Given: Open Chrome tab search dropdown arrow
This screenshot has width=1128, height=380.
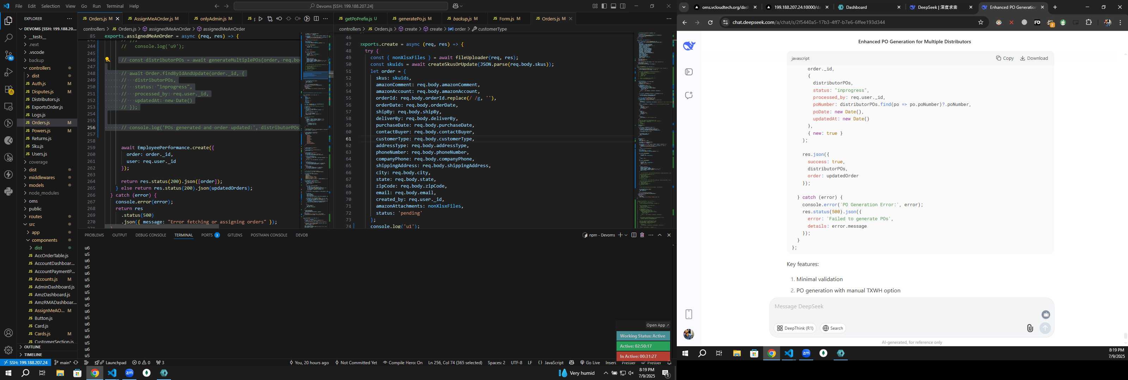Looking at the screenshot, I should 683,7.
